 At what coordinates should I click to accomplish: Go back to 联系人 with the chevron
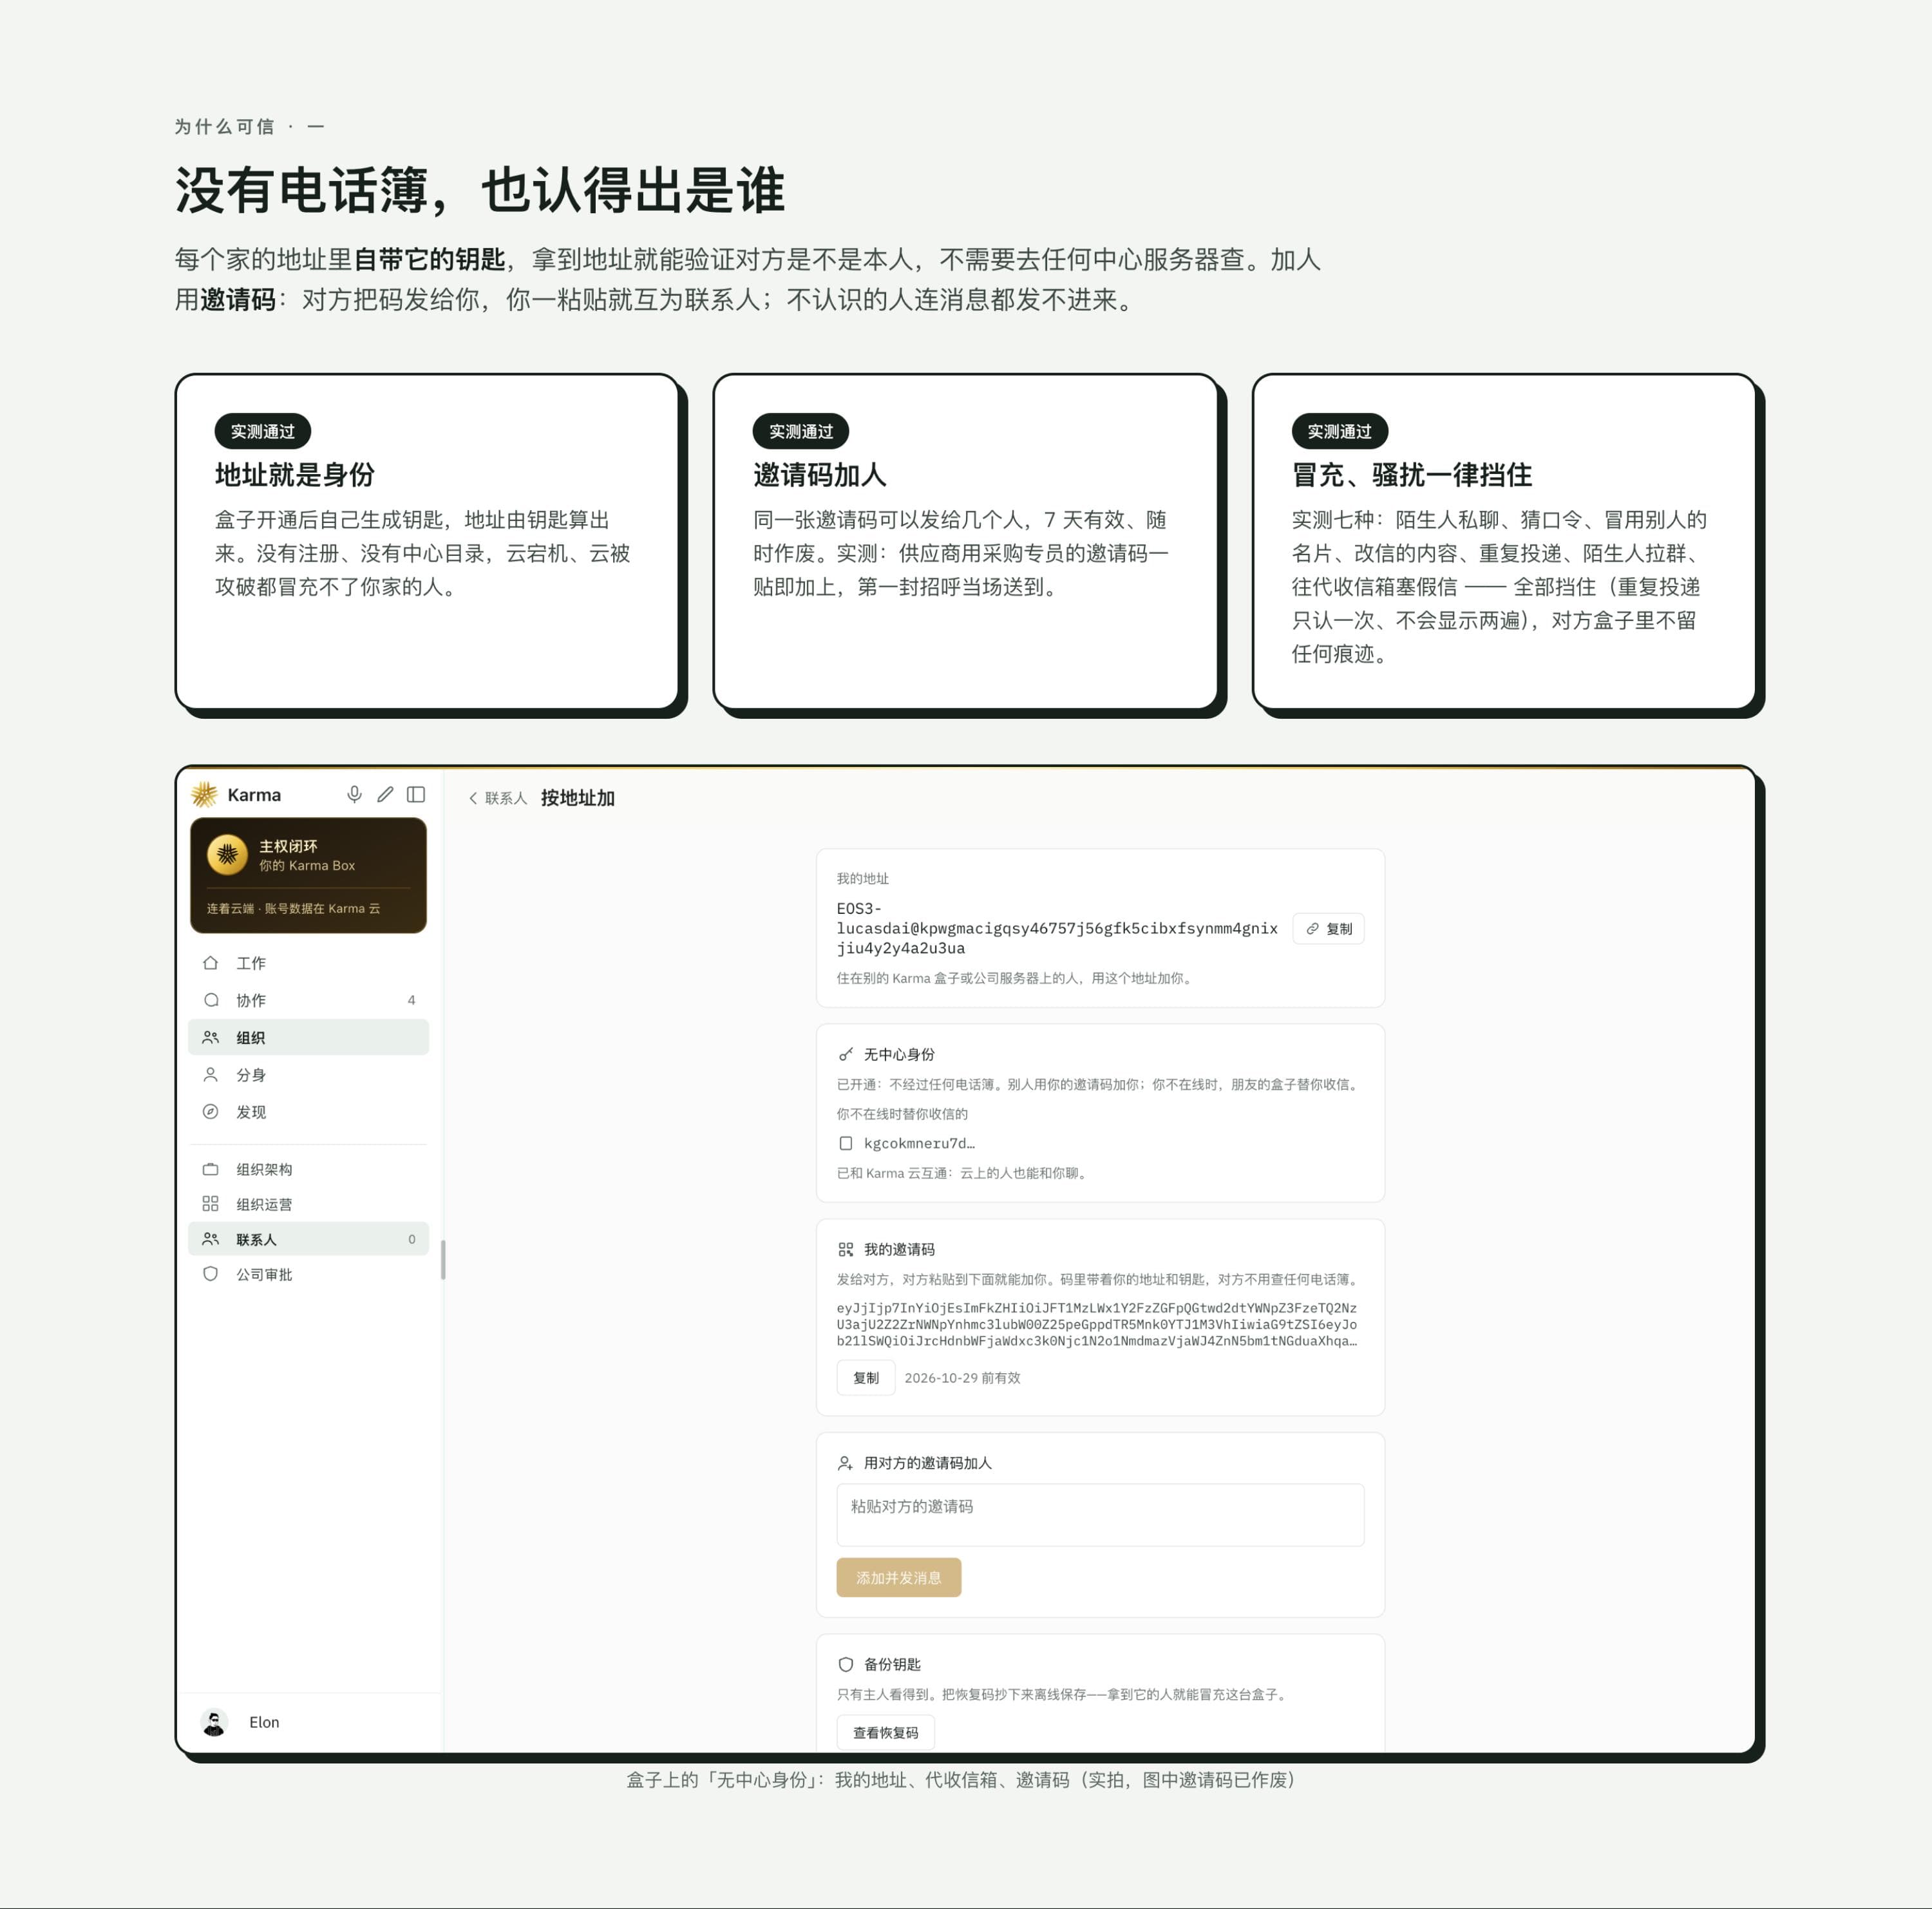coord(497,798)
